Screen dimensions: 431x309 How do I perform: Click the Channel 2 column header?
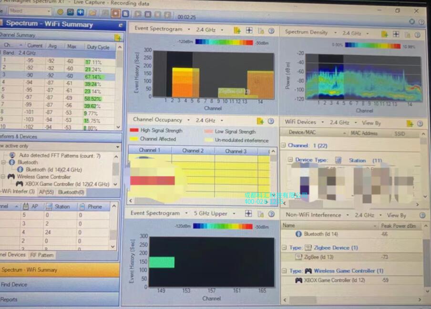tap(193, 150)
